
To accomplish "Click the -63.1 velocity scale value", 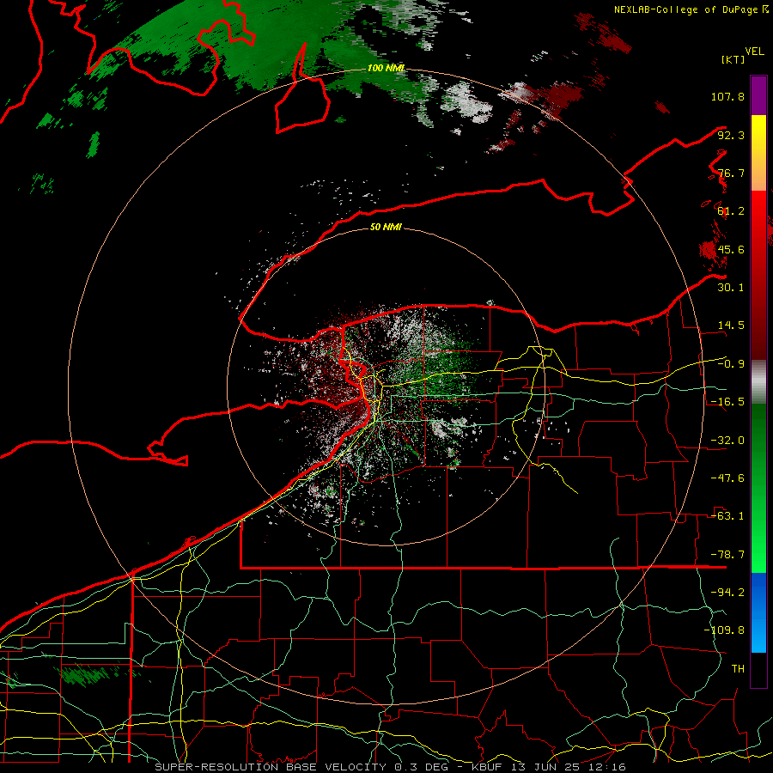I will (727, 516).
